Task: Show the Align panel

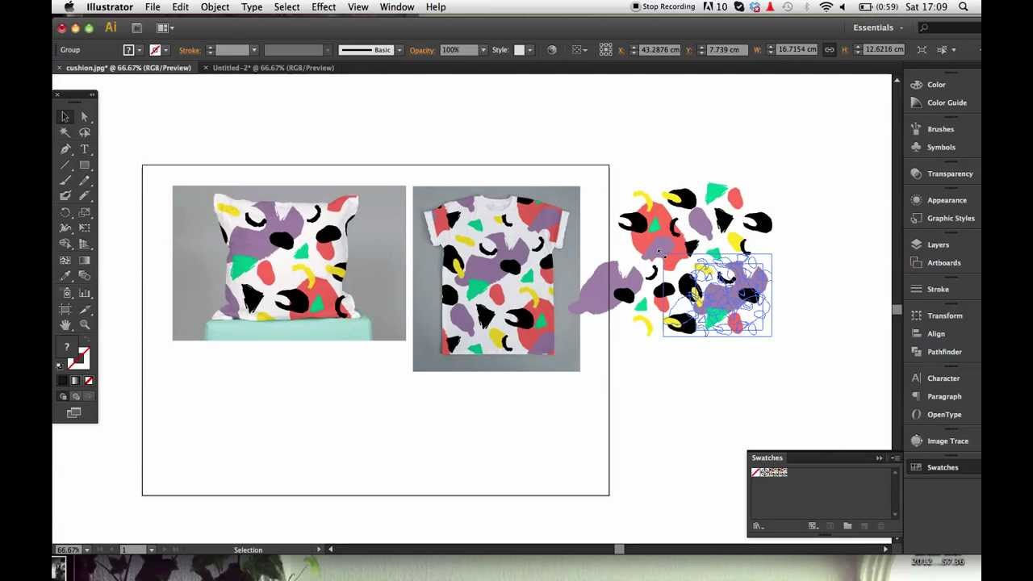Action: (x=936, y=333)
